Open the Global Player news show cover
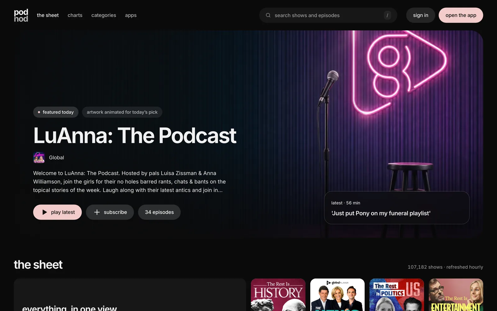497x311 pixels. pyautogui.click(x=337, y=295)
